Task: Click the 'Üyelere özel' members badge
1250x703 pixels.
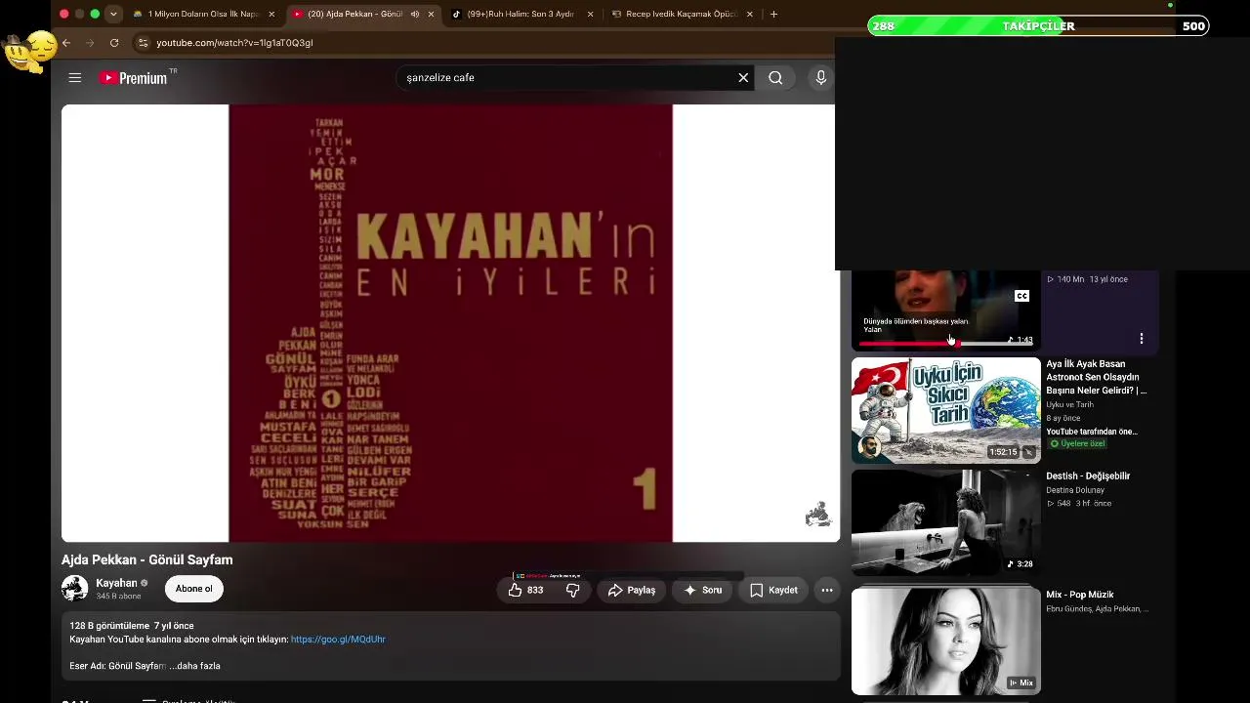Action: pyautogui.click(x=1077, y=444)
